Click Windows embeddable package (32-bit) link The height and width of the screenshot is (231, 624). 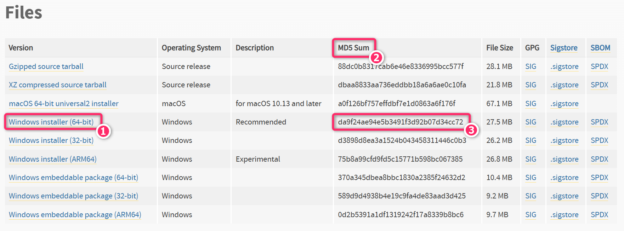[x=73, y=196]
